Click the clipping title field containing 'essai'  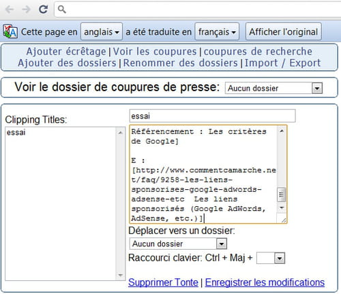pos(212,116)
